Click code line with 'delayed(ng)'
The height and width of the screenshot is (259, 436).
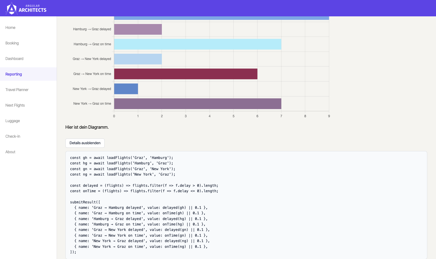(142, 241)
